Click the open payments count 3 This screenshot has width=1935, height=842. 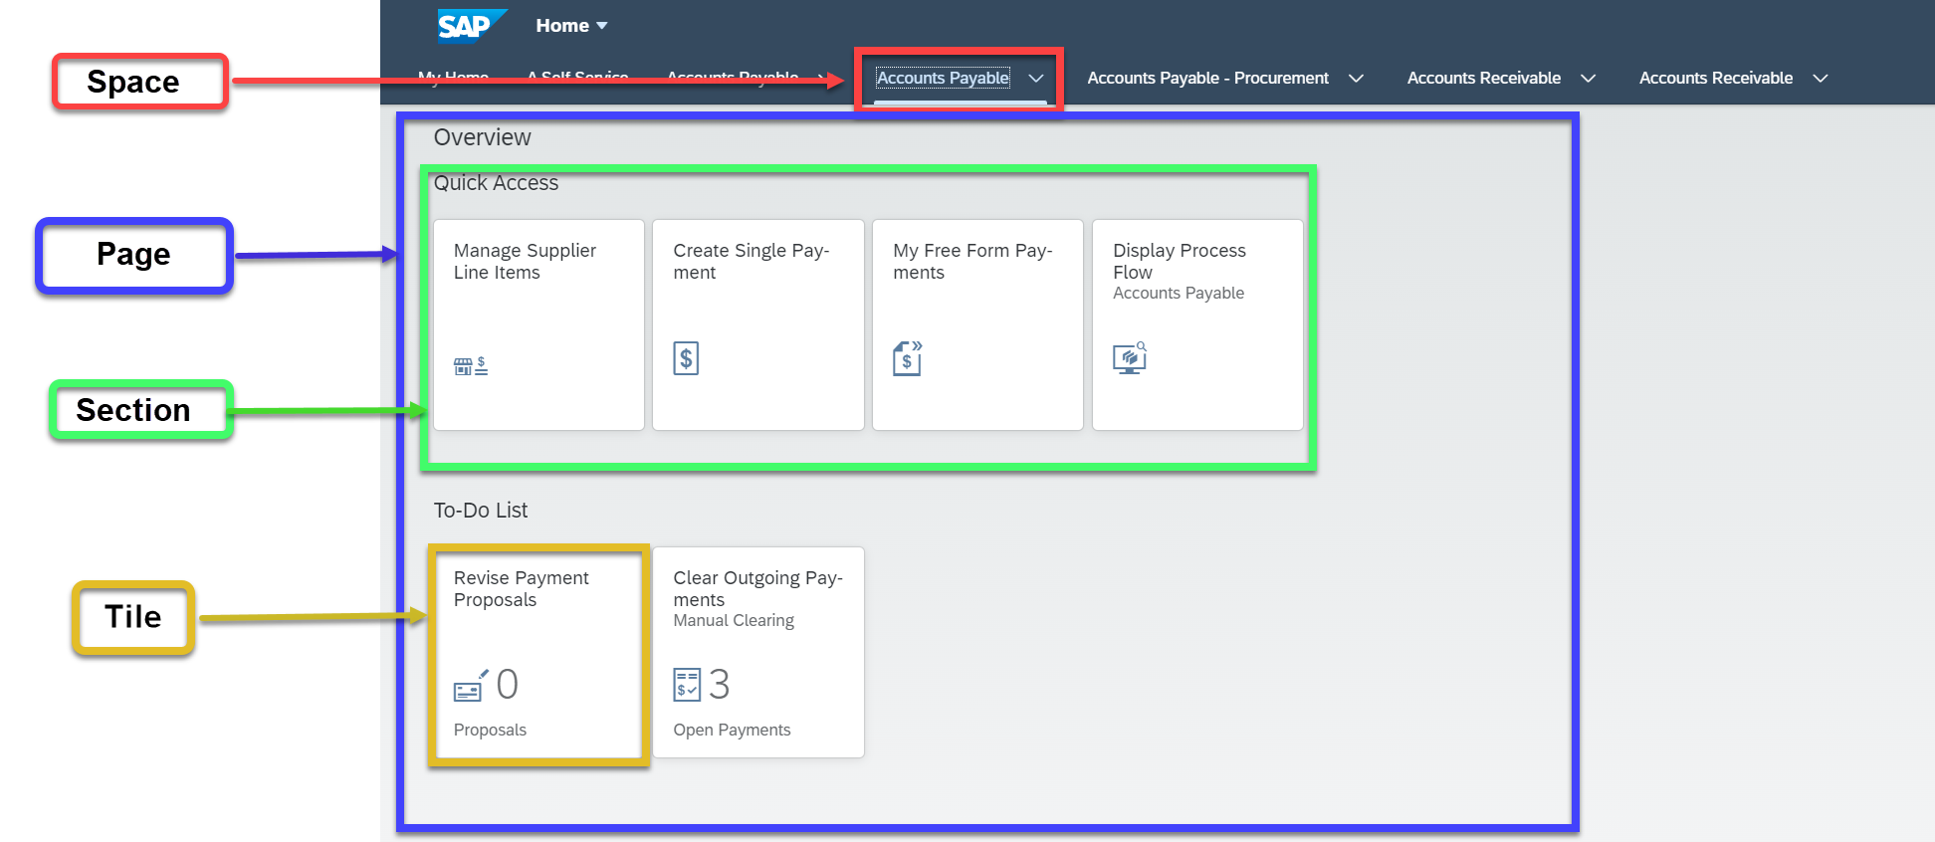[x=719, y=685]
